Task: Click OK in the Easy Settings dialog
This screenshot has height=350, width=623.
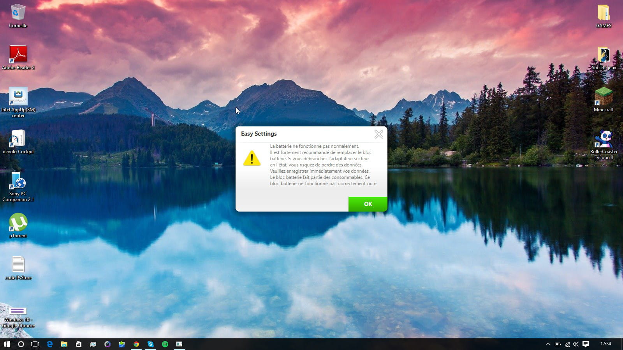Action: coord(368,204)
